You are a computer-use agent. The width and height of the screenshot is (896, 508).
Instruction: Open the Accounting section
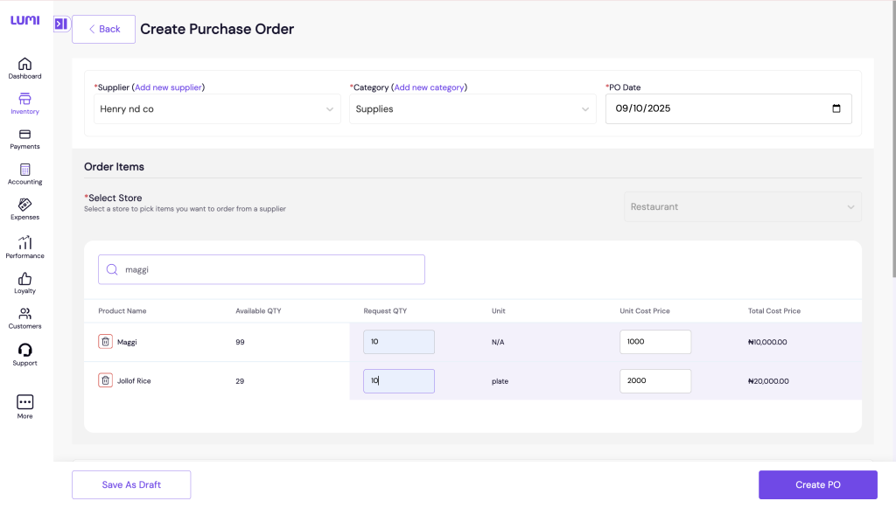tap(24, 174)
